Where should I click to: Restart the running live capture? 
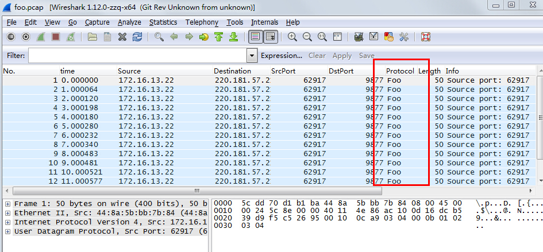(71, 37)
